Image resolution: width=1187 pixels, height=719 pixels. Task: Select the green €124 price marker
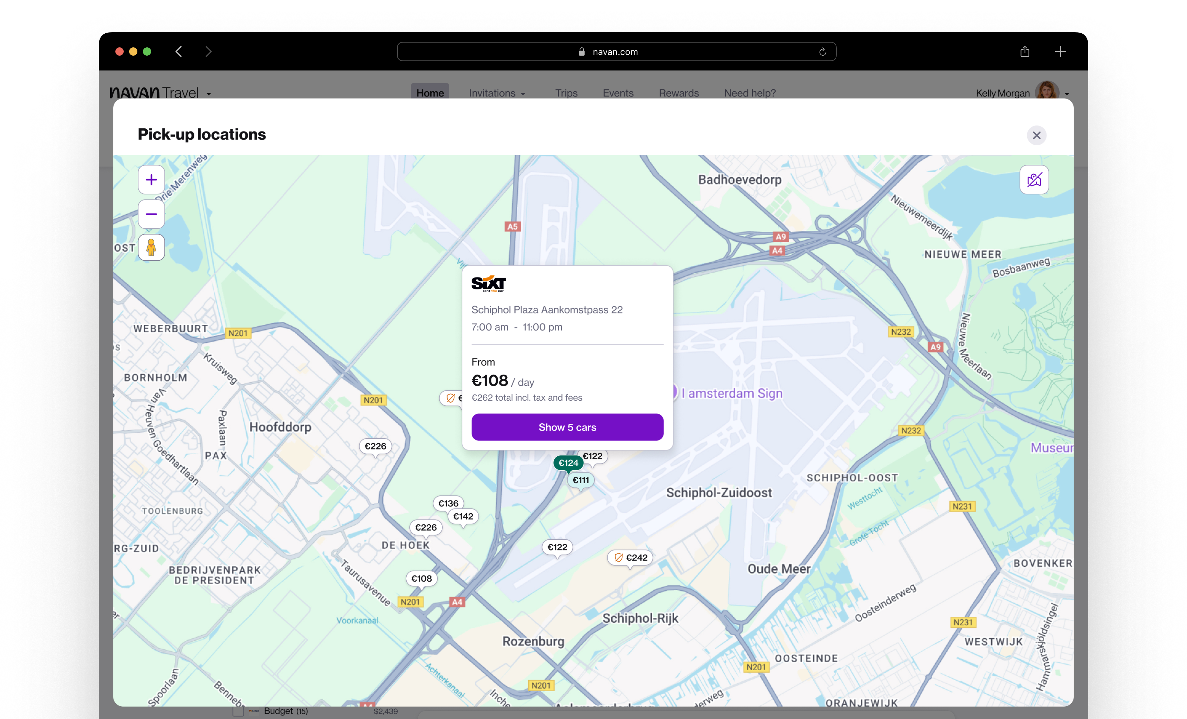(x=568, y=463)
